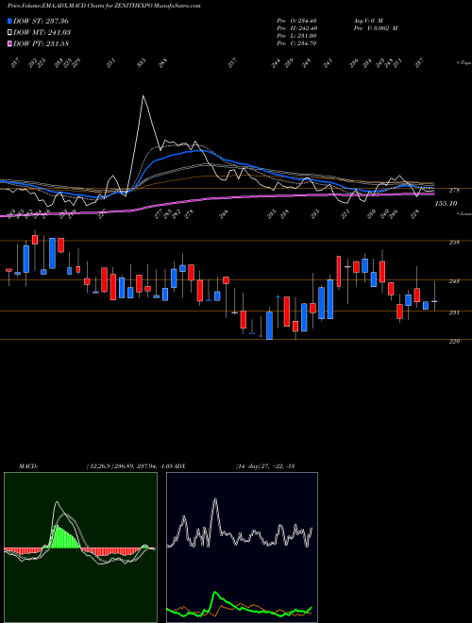
Task: Open the MACD histogram chart panel
Action: (x=80, y=547)
